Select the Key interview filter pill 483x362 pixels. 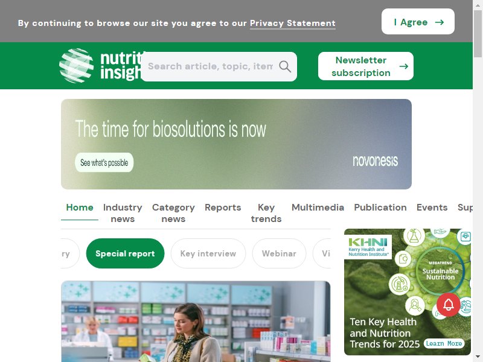[208, 253]
